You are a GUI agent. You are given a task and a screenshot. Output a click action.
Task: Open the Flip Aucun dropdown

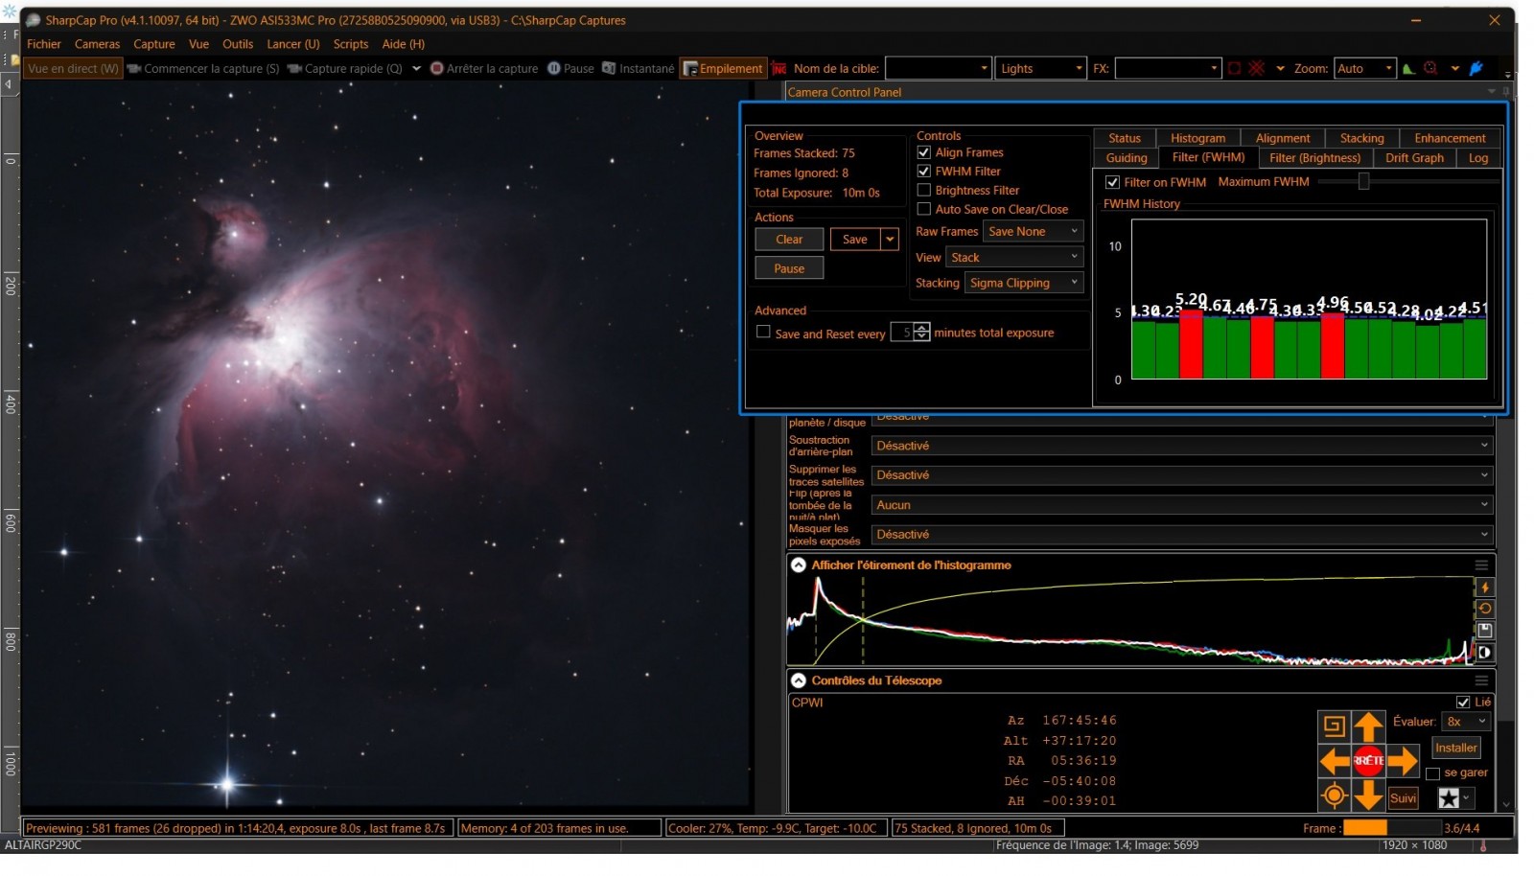[x=1181, y=505]
